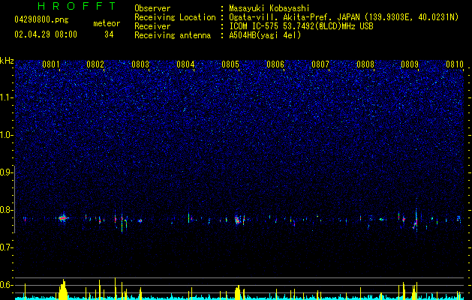472x300 pixels.
Task: Click the grey frequency range bar beside 0.8
Action: coord(15,199)
